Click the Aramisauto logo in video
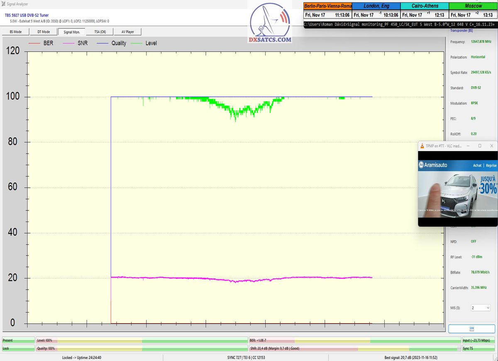The image size is (498, 361). coord(434,165)
